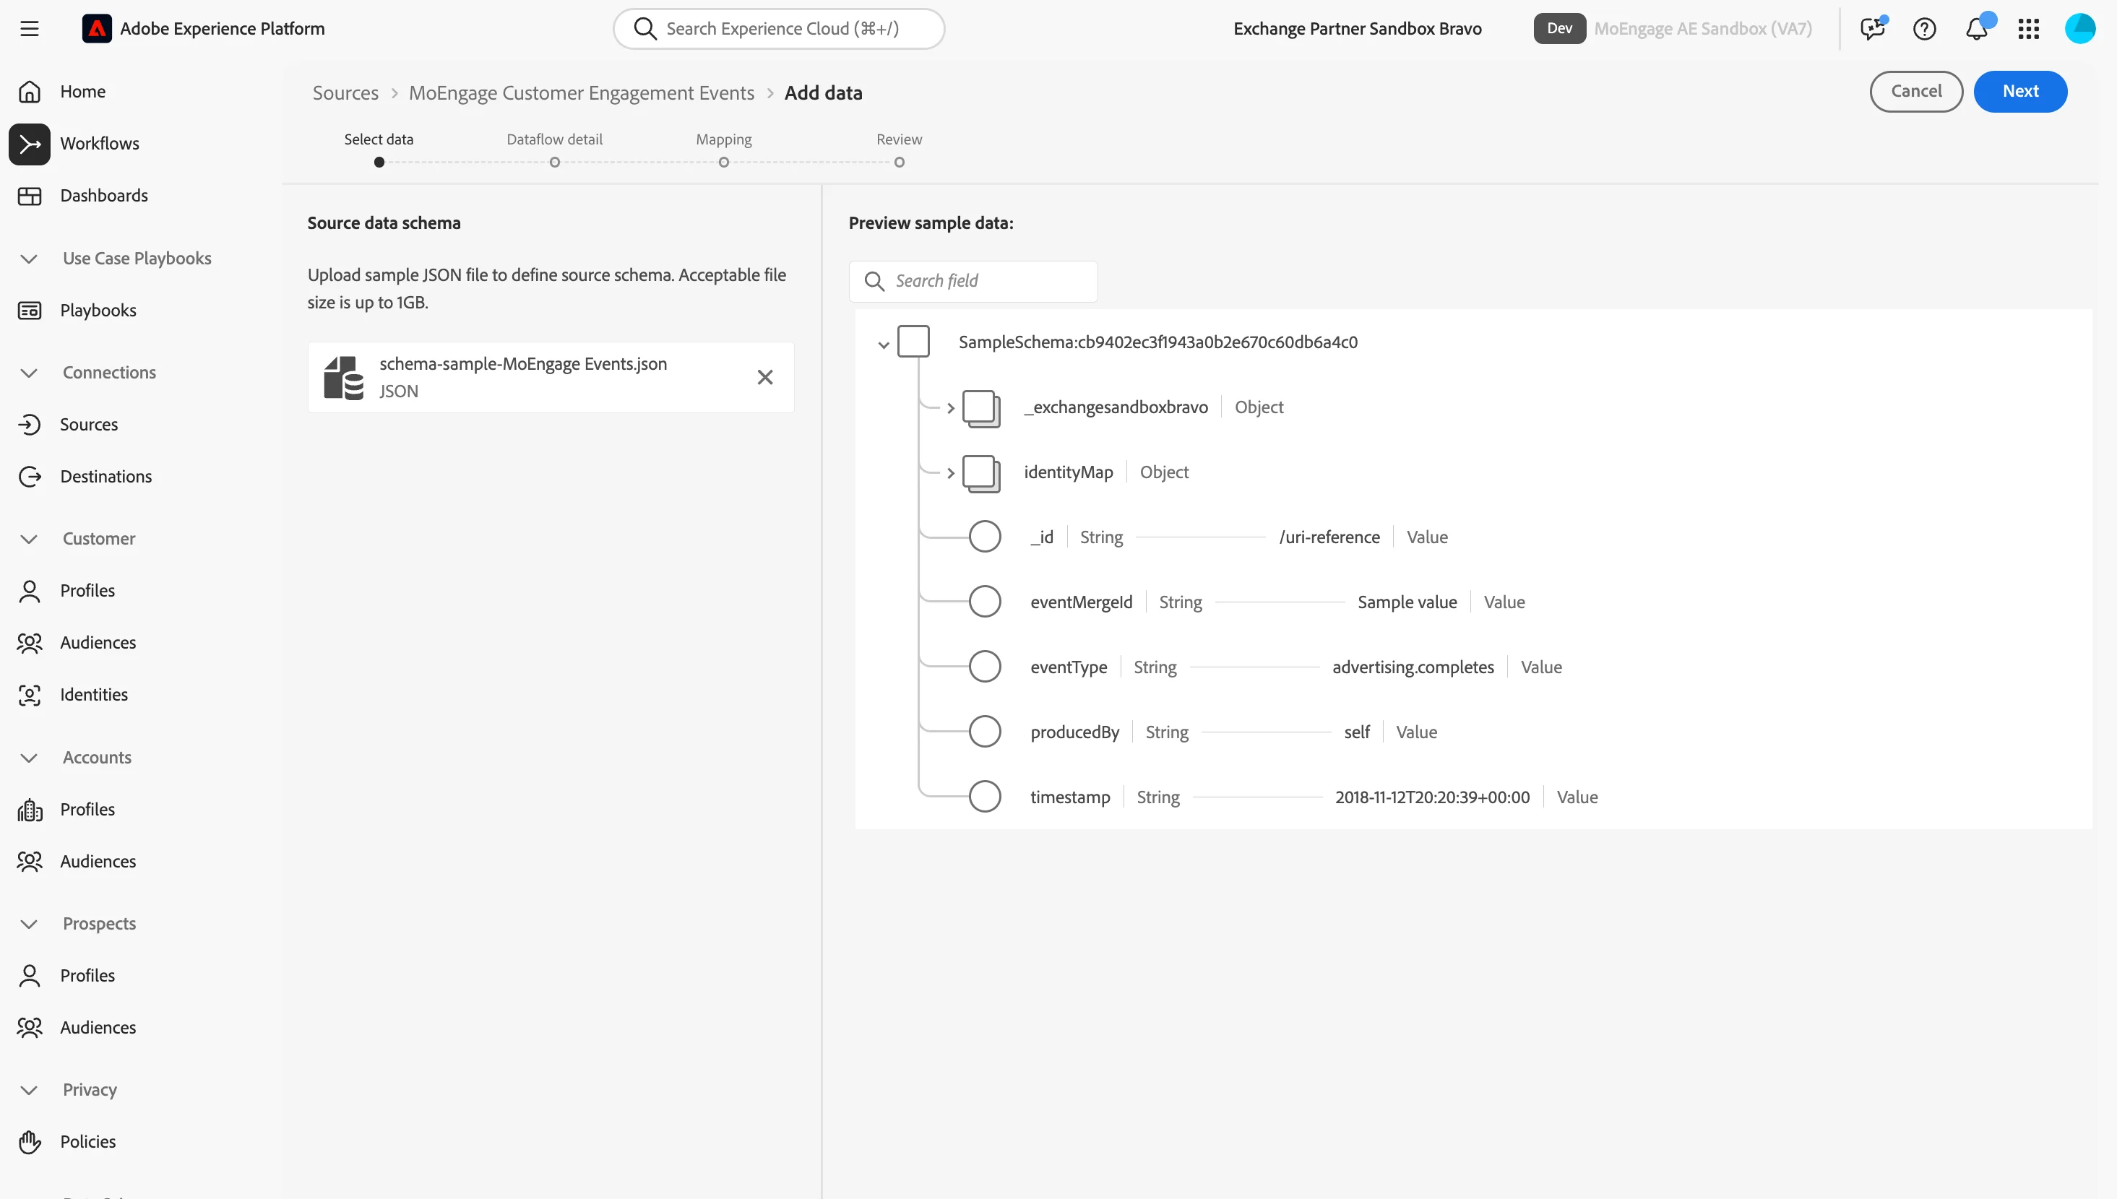The width and height of the screenshot is (2117, 1199).
Task: Select the timestamp field radio
Action: click(x=984, y=797)
